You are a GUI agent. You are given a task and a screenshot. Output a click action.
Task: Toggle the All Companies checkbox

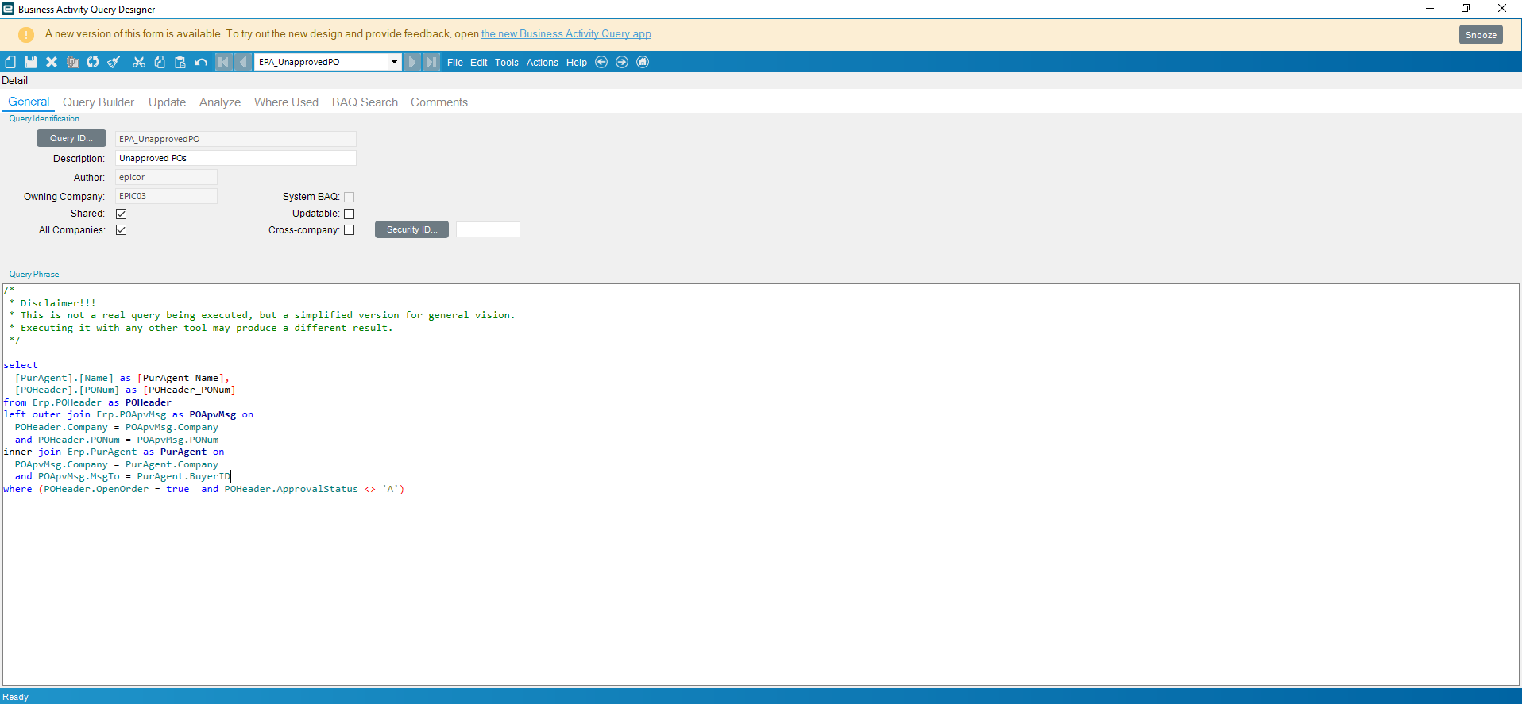coord(122,230)
